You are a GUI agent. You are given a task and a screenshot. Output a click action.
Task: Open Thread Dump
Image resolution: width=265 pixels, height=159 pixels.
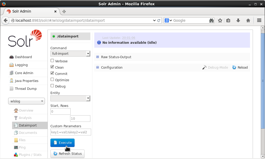(26, 89)
